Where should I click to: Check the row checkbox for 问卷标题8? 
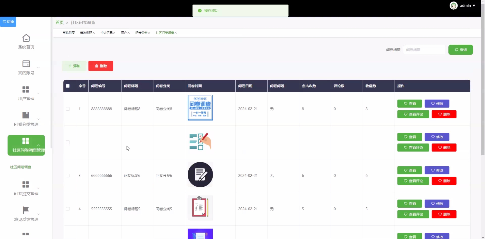[x=68, y=109]
